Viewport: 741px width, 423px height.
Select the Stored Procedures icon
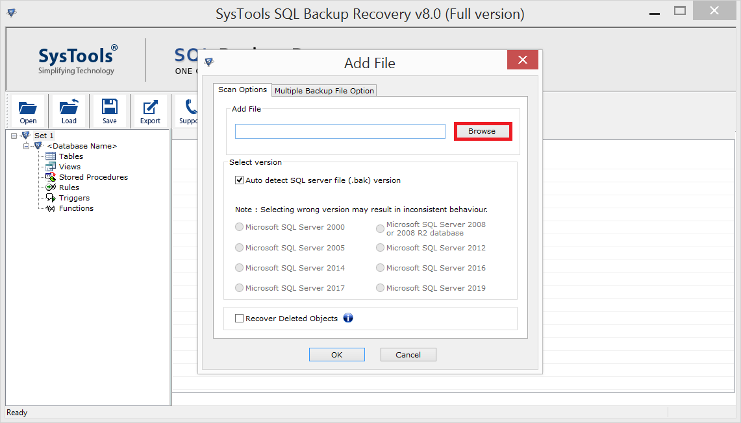coord(50,177)
